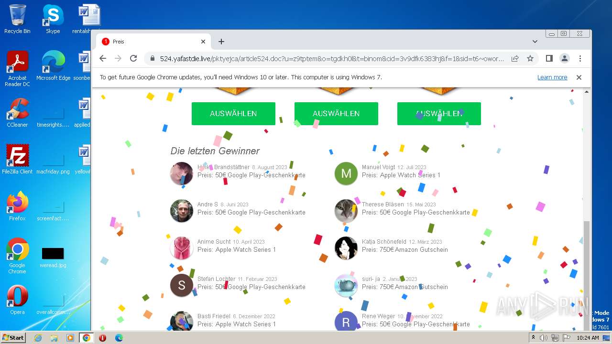Screen dimensions: 612x344
Task: Choose the first AUSWÄHLEN button
Action: [233, 114]
